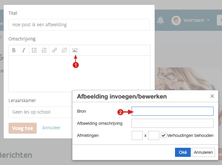Toggle italic formatting in the editor toolbar

click(24, 50)
